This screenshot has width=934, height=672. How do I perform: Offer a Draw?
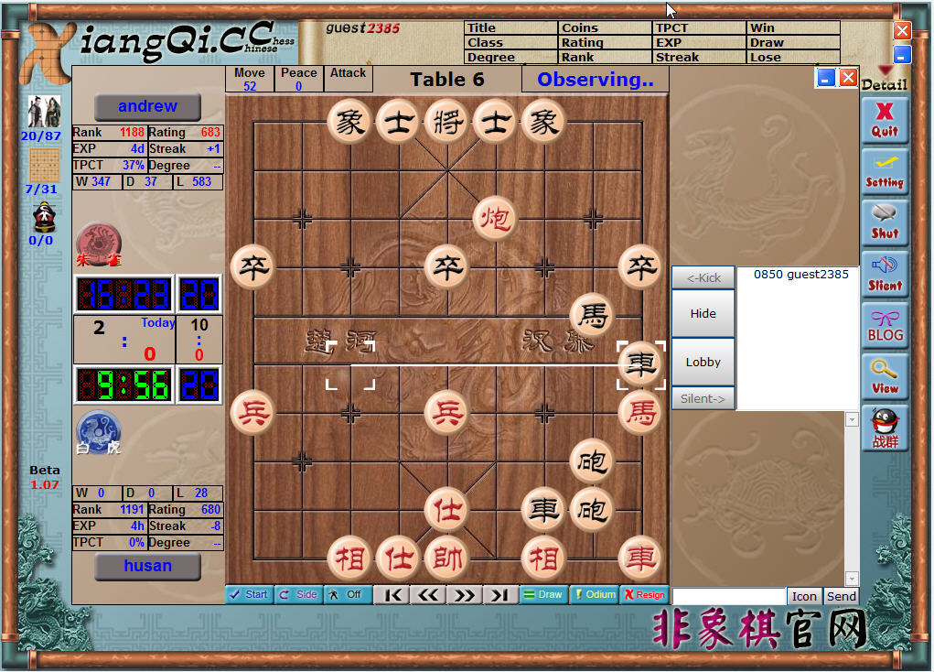coord(543,594)
